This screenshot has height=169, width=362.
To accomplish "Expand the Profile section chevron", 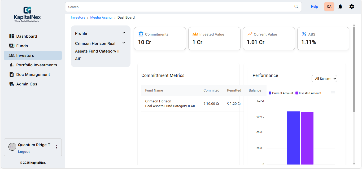I will pos(124,33).
